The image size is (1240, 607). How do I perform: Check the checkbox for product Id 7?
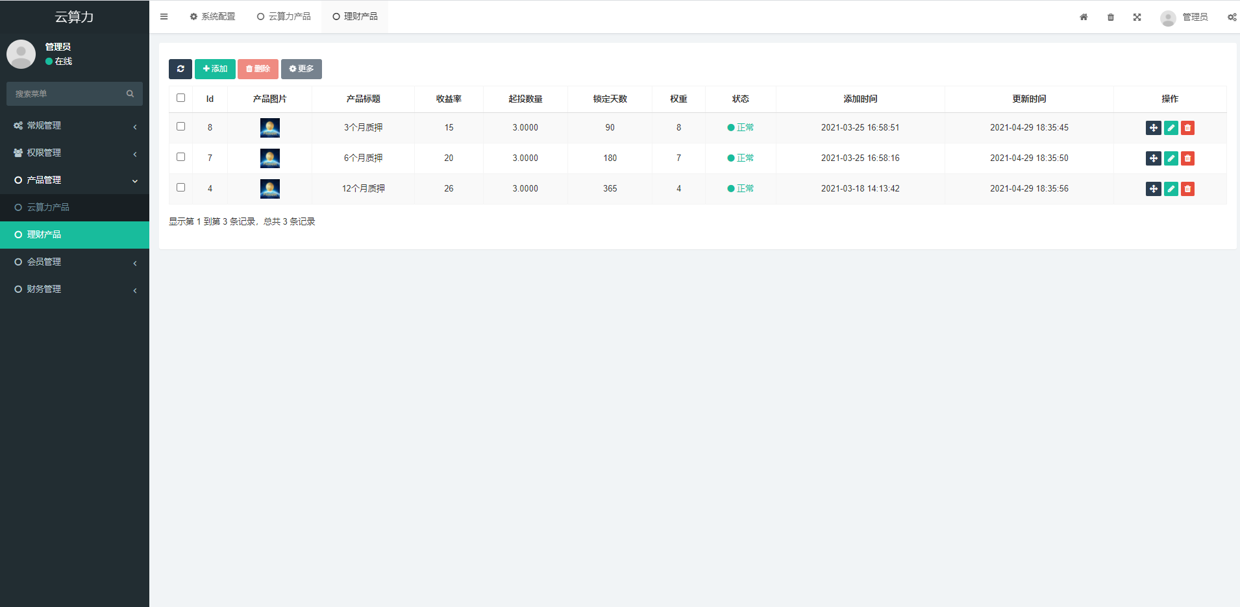[x=181, y=156]
